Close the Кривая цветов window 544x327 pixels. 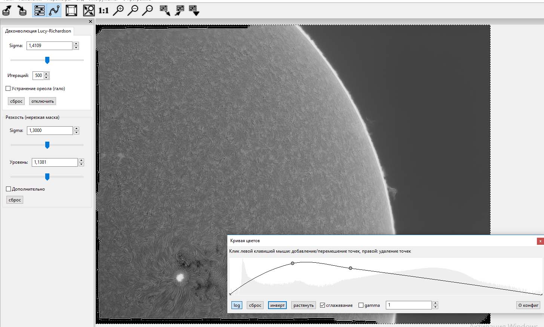540,241
